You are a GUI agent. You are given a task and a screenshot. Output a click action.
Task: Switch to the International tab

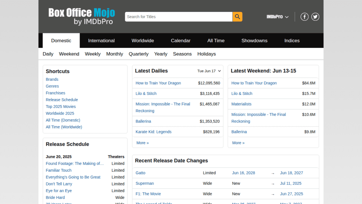pyautogui.click(x=101, y=41)
